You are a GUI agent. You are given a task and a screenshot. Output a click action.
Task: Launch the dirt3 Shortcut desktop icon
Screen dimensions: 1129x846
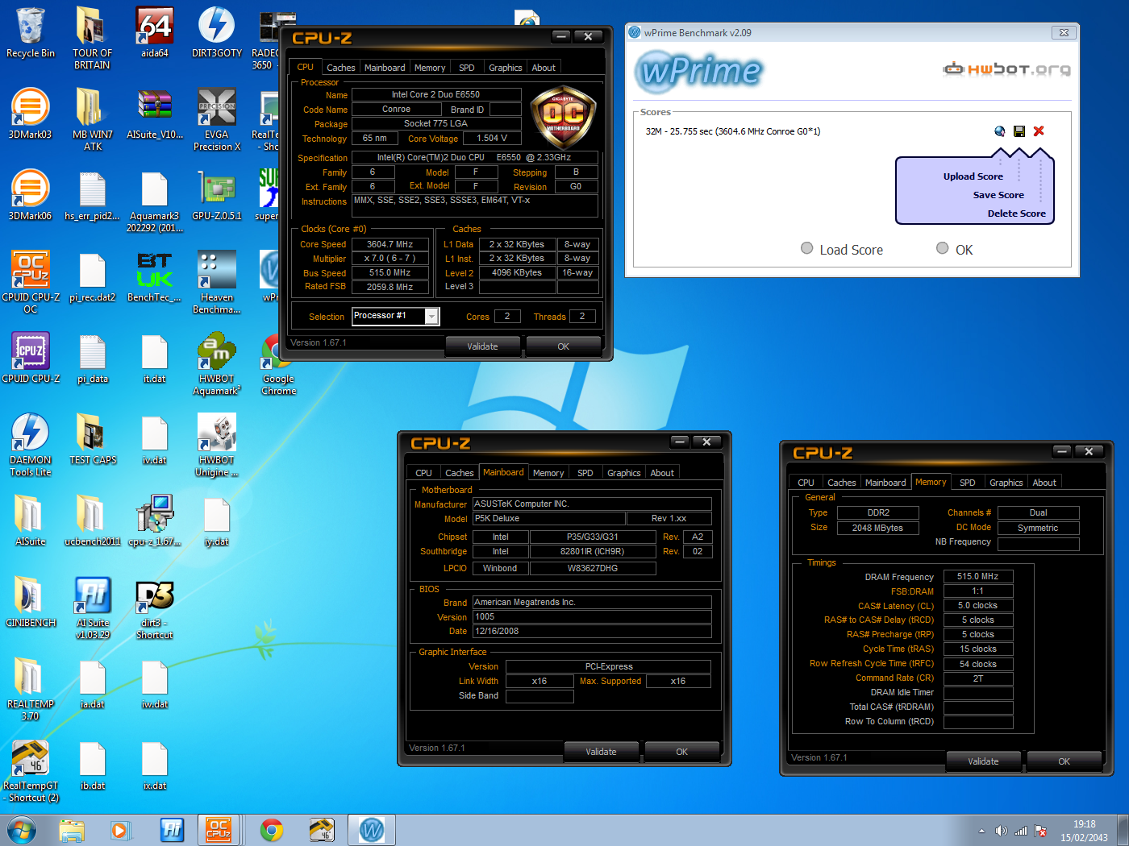155,608
